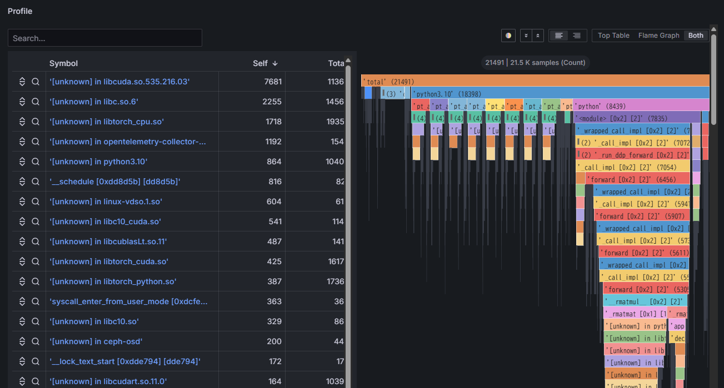This screenshot has height=388, width=724.
Task: Set flame graph text align left
Action: (x=559, y=36)
